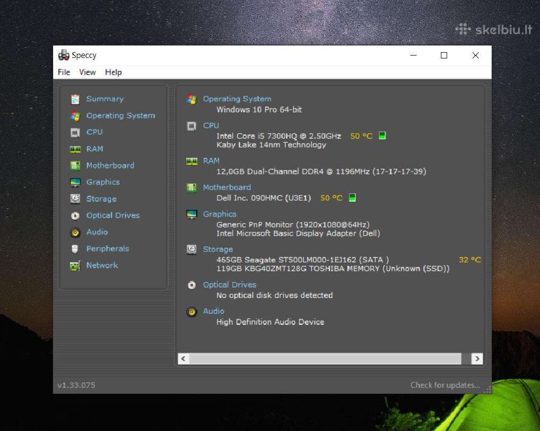Click the green motherboard temperature indicator

pyautogui.click(x=352, y=198)
